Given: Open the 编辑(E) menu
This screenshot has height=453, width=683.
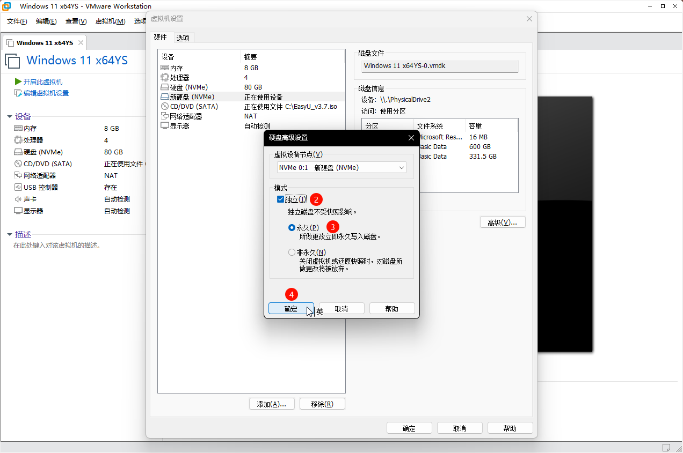Looking at the screenshot, I should click(x=46, y=21).
